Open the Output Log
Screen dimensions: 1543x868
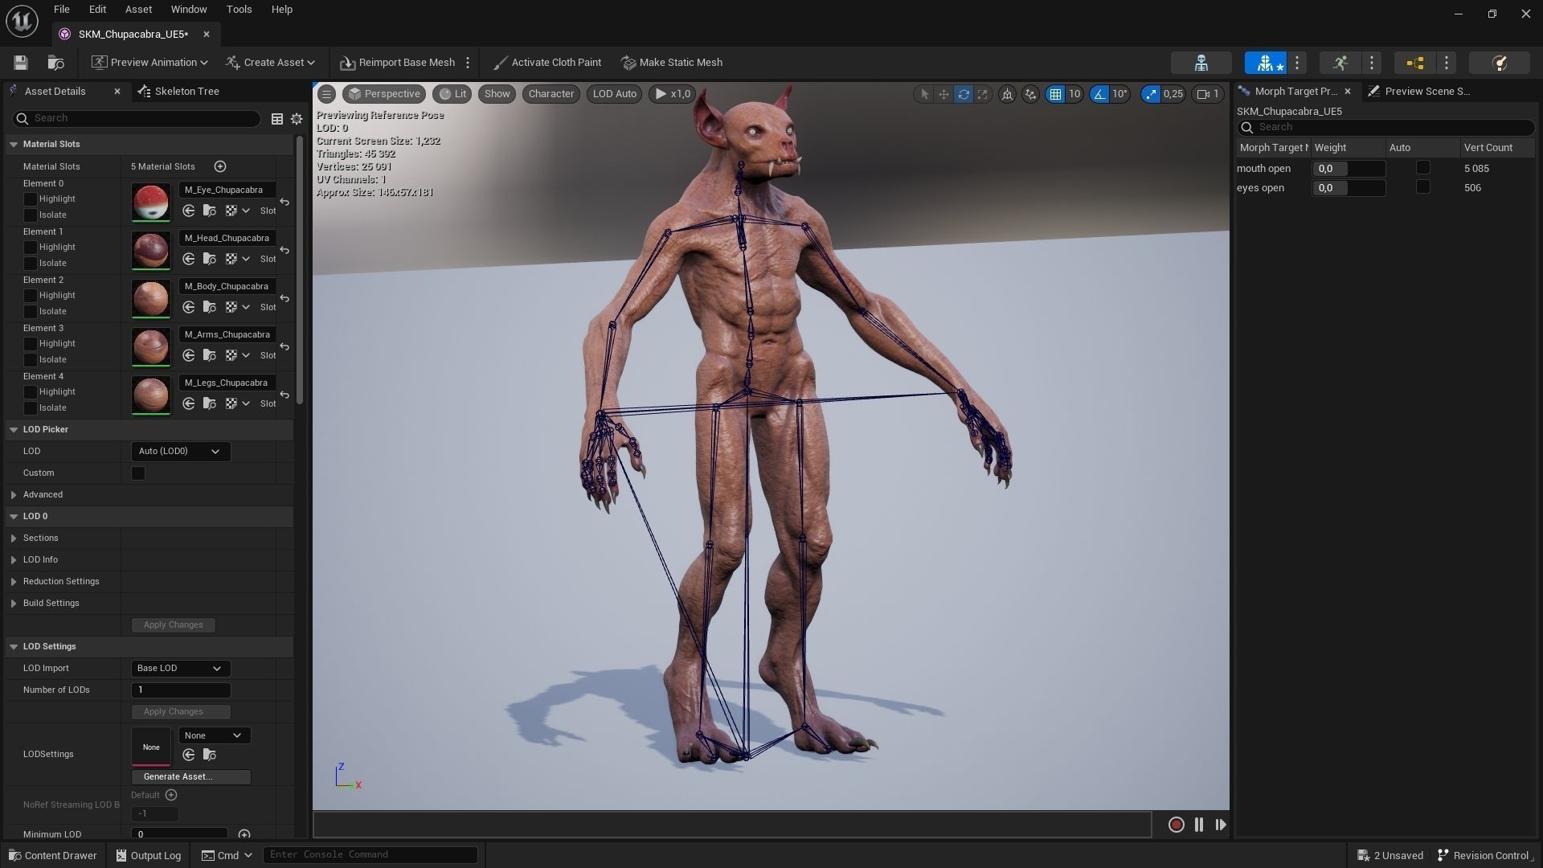click(149, 855)
